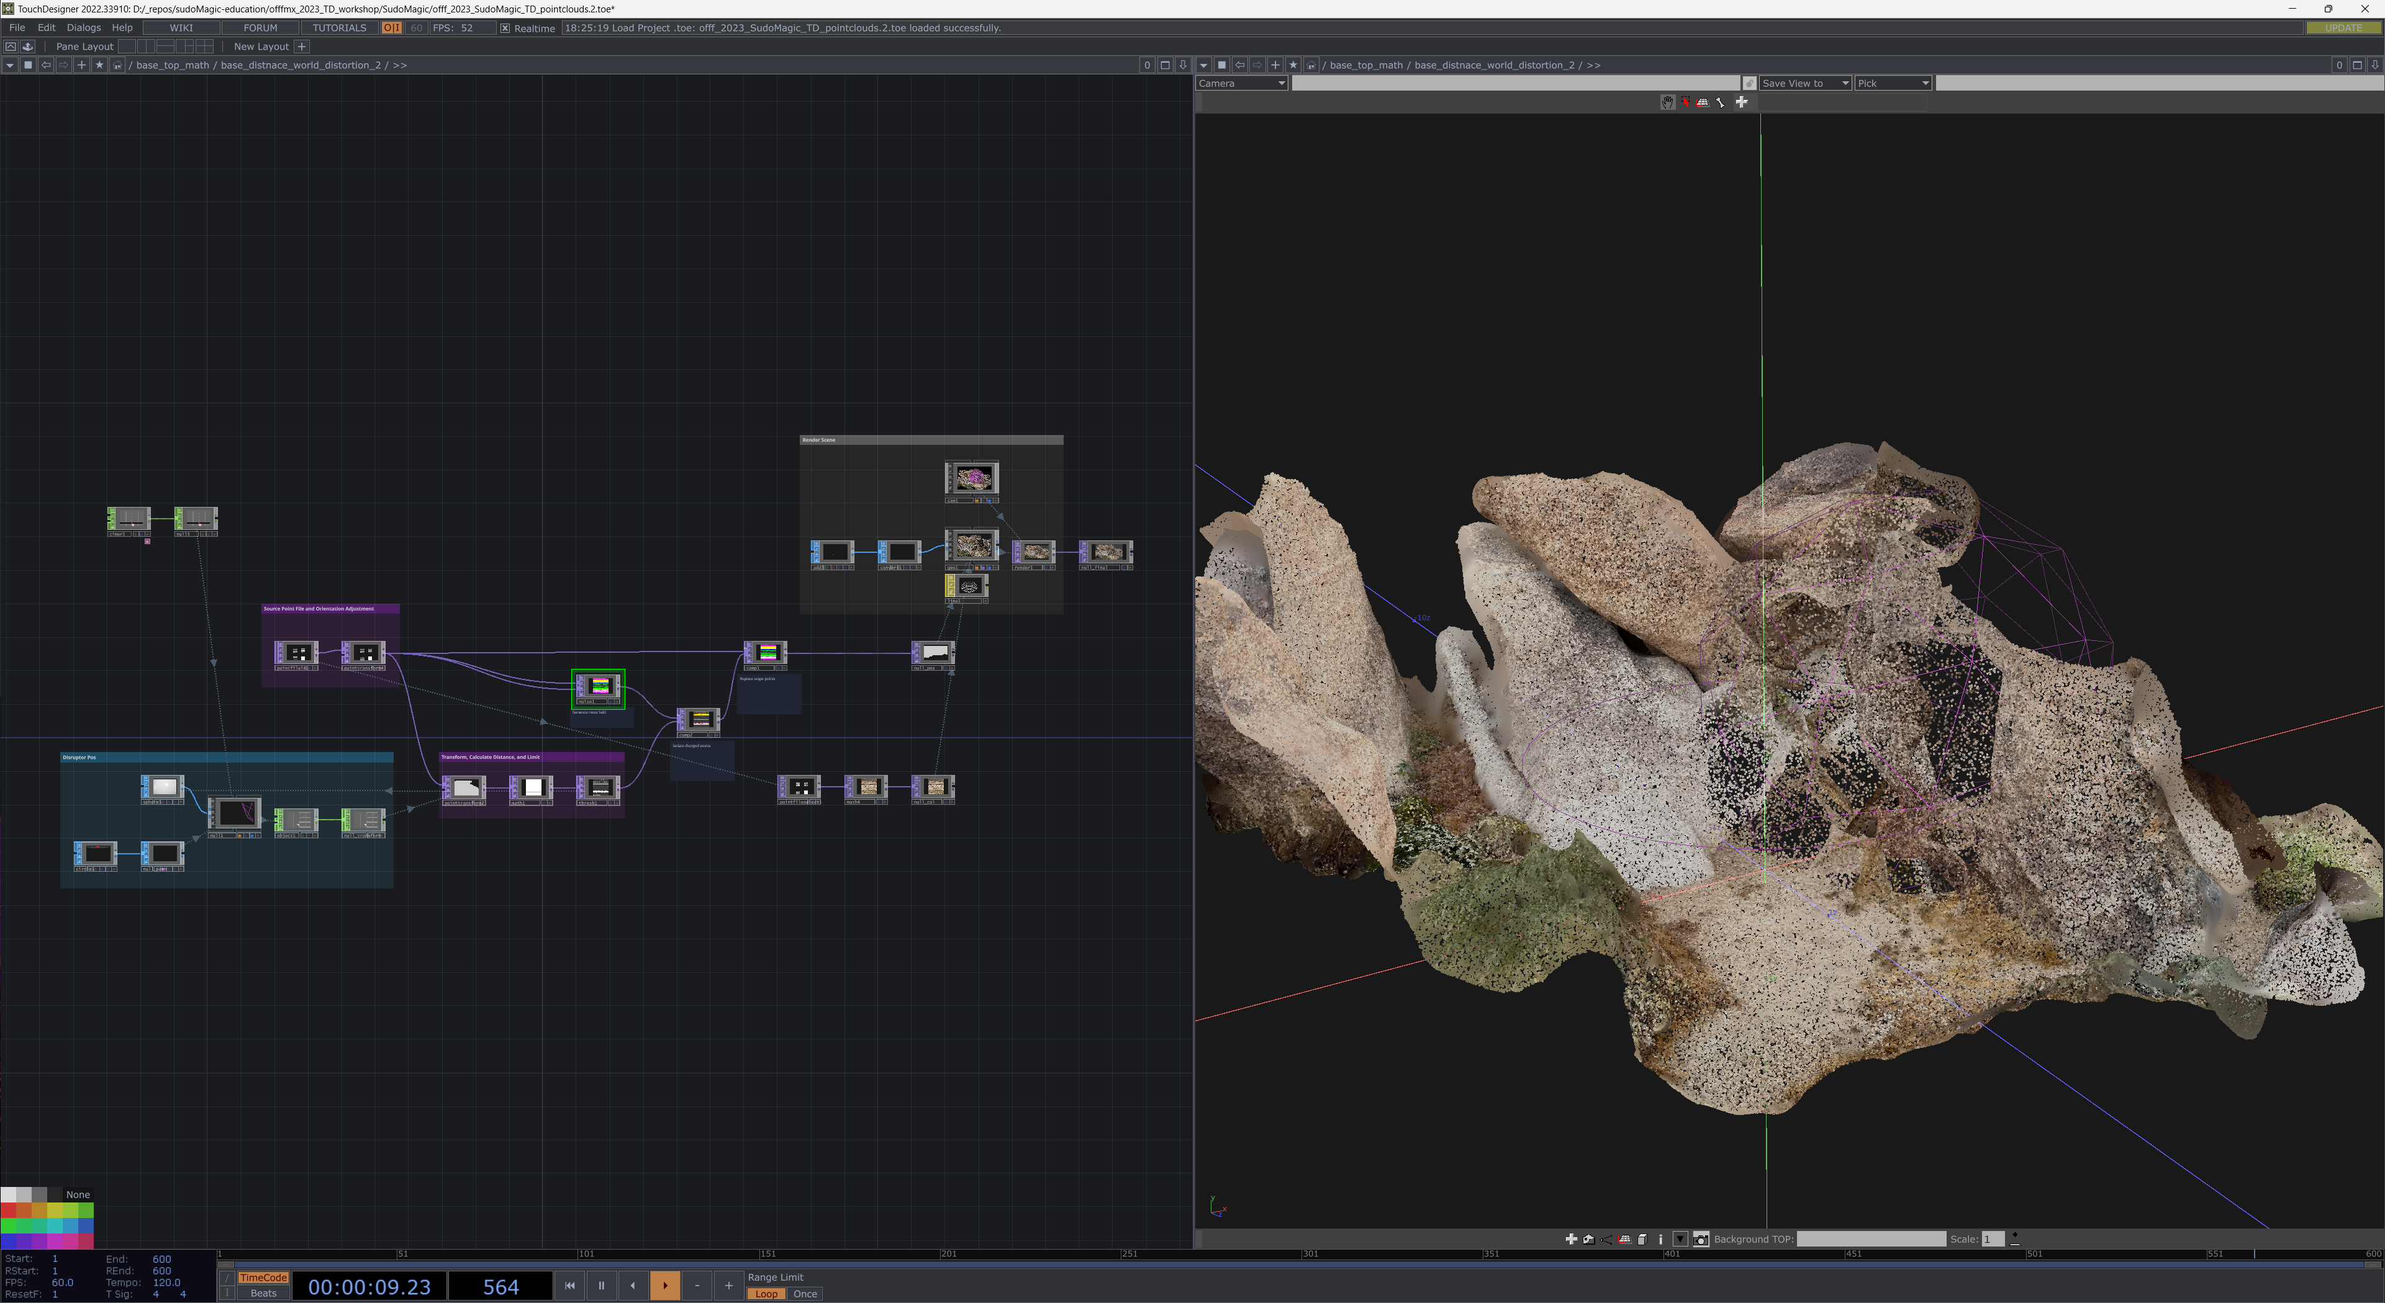Select the hand navigation tool in viewer
Image resolution: width=2385 pixels, height=1303 pixels.
click(x=1667, y=102)
